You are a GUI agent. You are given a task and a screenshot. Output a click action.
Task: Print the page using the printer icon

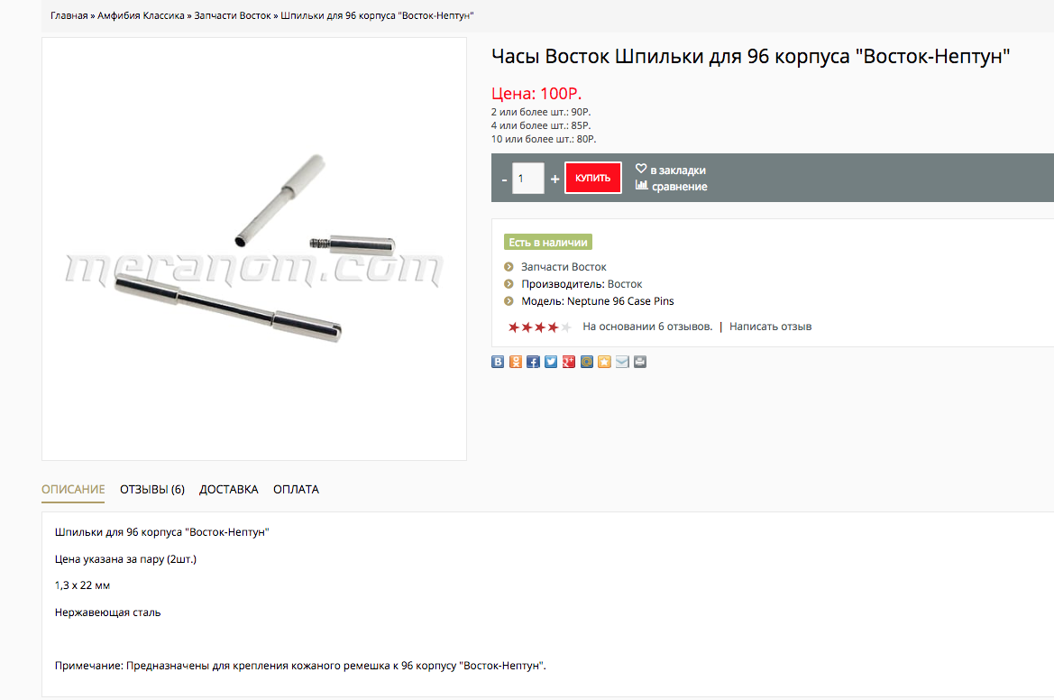coord(640,362)
